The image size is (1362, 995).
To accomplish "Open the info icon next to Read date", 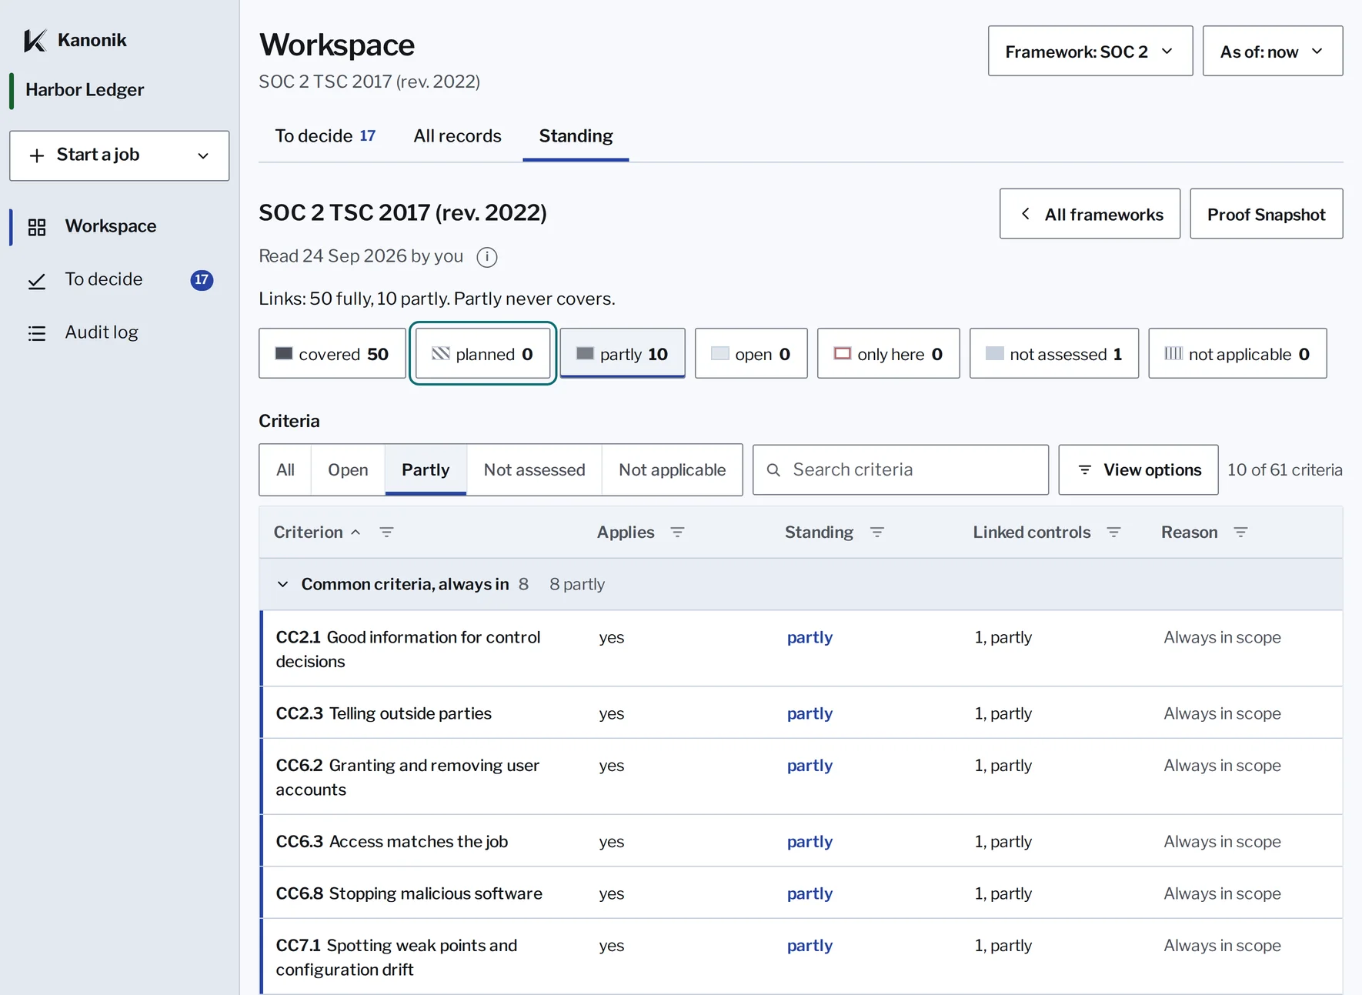I will pyautogui.click(x=487, y=257).
